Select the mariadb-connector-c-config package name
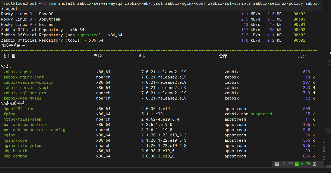331x173 pixels. [x=34, y=130]
